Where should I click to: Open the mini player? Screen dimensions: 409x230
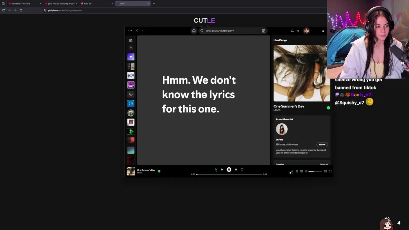[325, 172]
